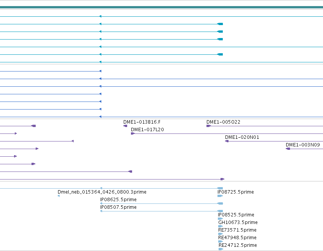Click the DME1-017L20 label
323x251 pixels.
[147, 130]
